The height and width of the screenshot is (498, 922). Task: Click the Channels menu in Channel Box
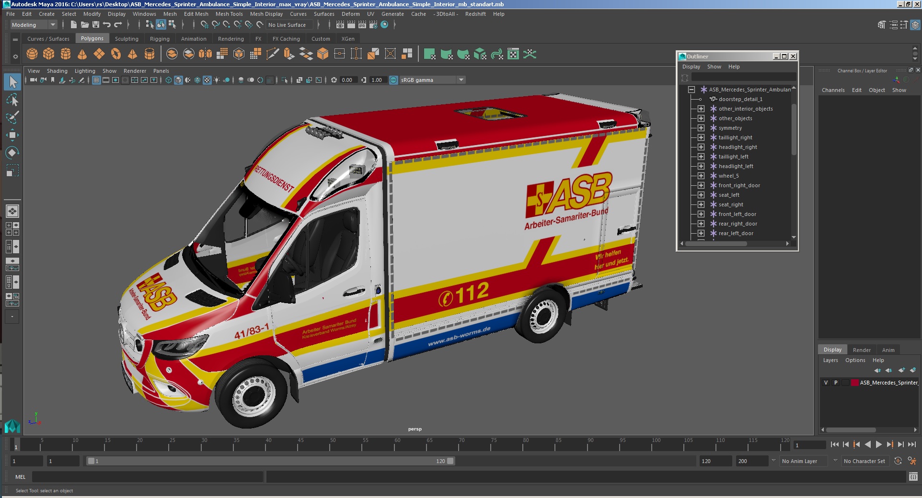tap(833, 90)
